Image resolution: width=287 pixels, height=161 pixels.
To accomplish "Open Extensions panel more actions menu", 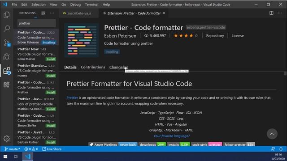I will tap(52, 13).
